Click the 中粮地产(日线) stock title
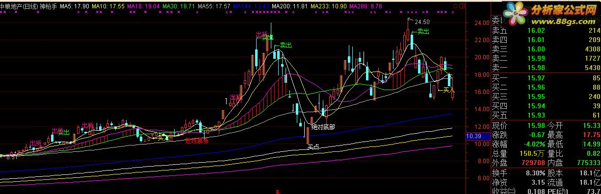This screenshot has width=601, height=194. click(x=19, y=5)
